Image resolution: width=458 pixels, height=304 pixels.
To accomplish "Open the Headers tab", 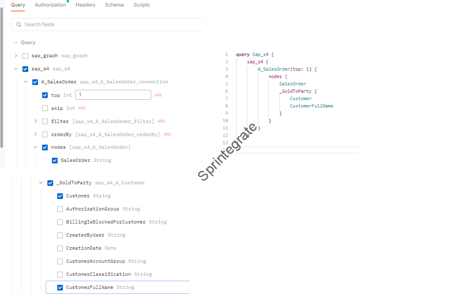I will click(x=85, y=5).
